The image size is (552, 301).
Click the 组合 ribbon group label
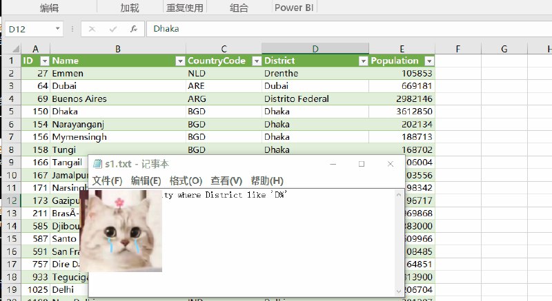coord(239,8)
